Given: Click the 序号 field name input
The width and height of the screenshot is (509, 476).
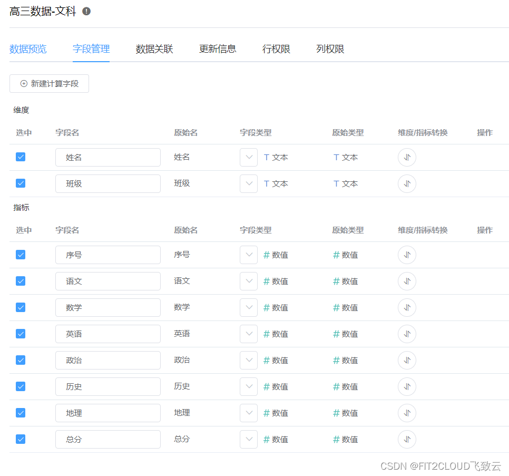Looking at the screenshot, I should 108,255.
